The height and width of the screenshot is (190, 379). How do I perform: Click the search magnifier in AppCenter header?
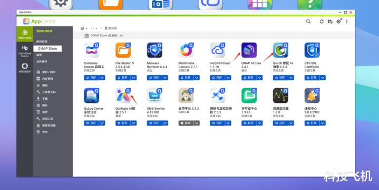308,22
